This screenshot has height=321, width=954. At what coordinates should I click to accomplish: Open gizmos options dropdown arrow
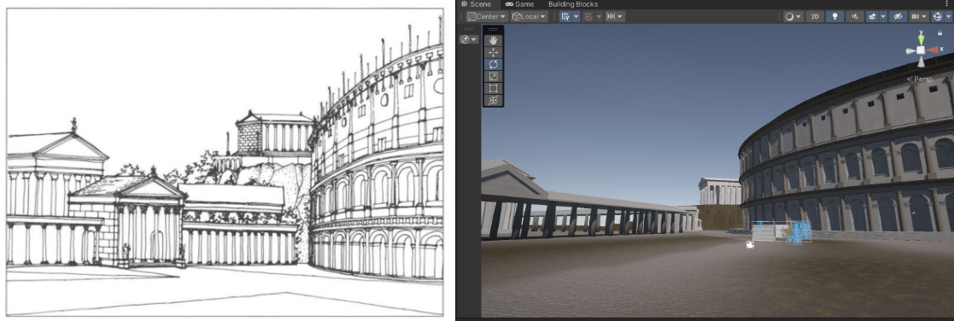click(948, 16)
